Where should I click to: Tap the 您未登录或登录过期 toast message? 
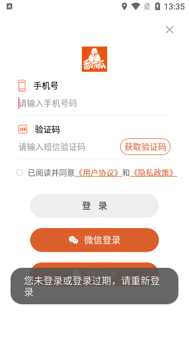[95, 286]
